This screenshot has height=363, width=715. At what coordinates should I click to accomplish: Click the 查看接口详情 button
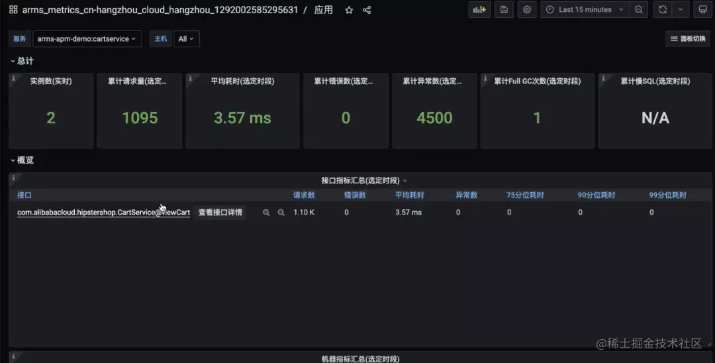(220, 213)
